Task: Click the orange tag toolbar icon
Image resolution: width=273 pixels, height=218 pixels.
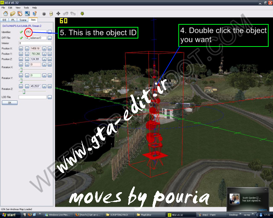Action: 20,13
